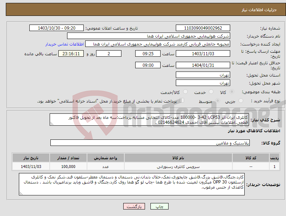Select the کالا radio button
Image resolution: width=286 pixels, height=216 pixels.
pos(232,92)
